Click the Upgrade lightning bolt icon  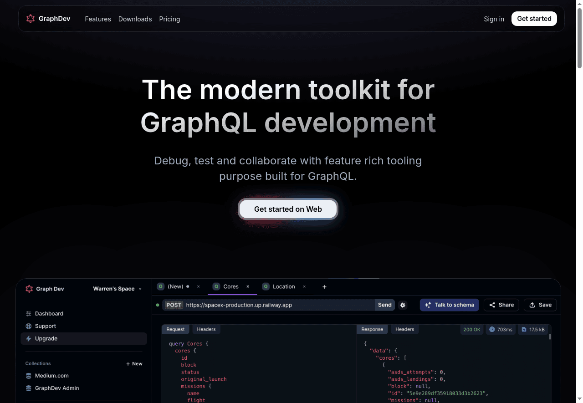click(x=28, y=338)
